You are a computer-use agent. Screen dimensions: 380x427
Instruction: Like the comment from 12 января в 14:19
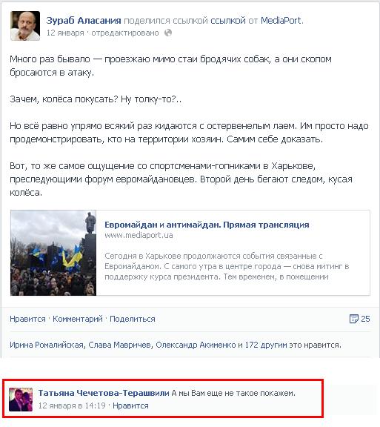pos(130,406)
